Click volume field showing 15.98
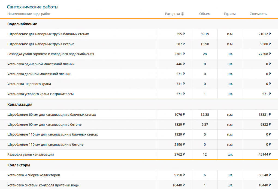This screenshot has height=189, width=278. point(205,44)
